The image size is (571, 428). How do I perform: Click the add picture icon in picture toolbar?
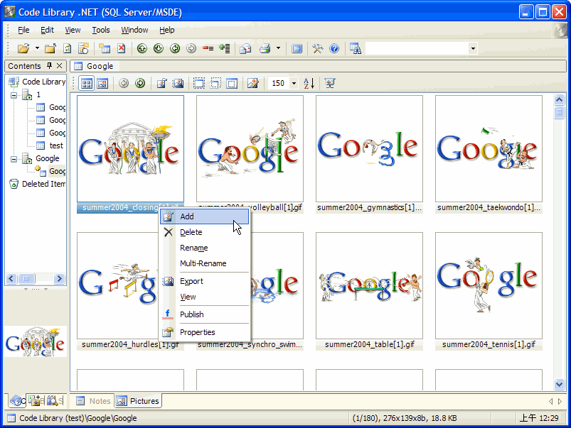[x=161, y=83]
